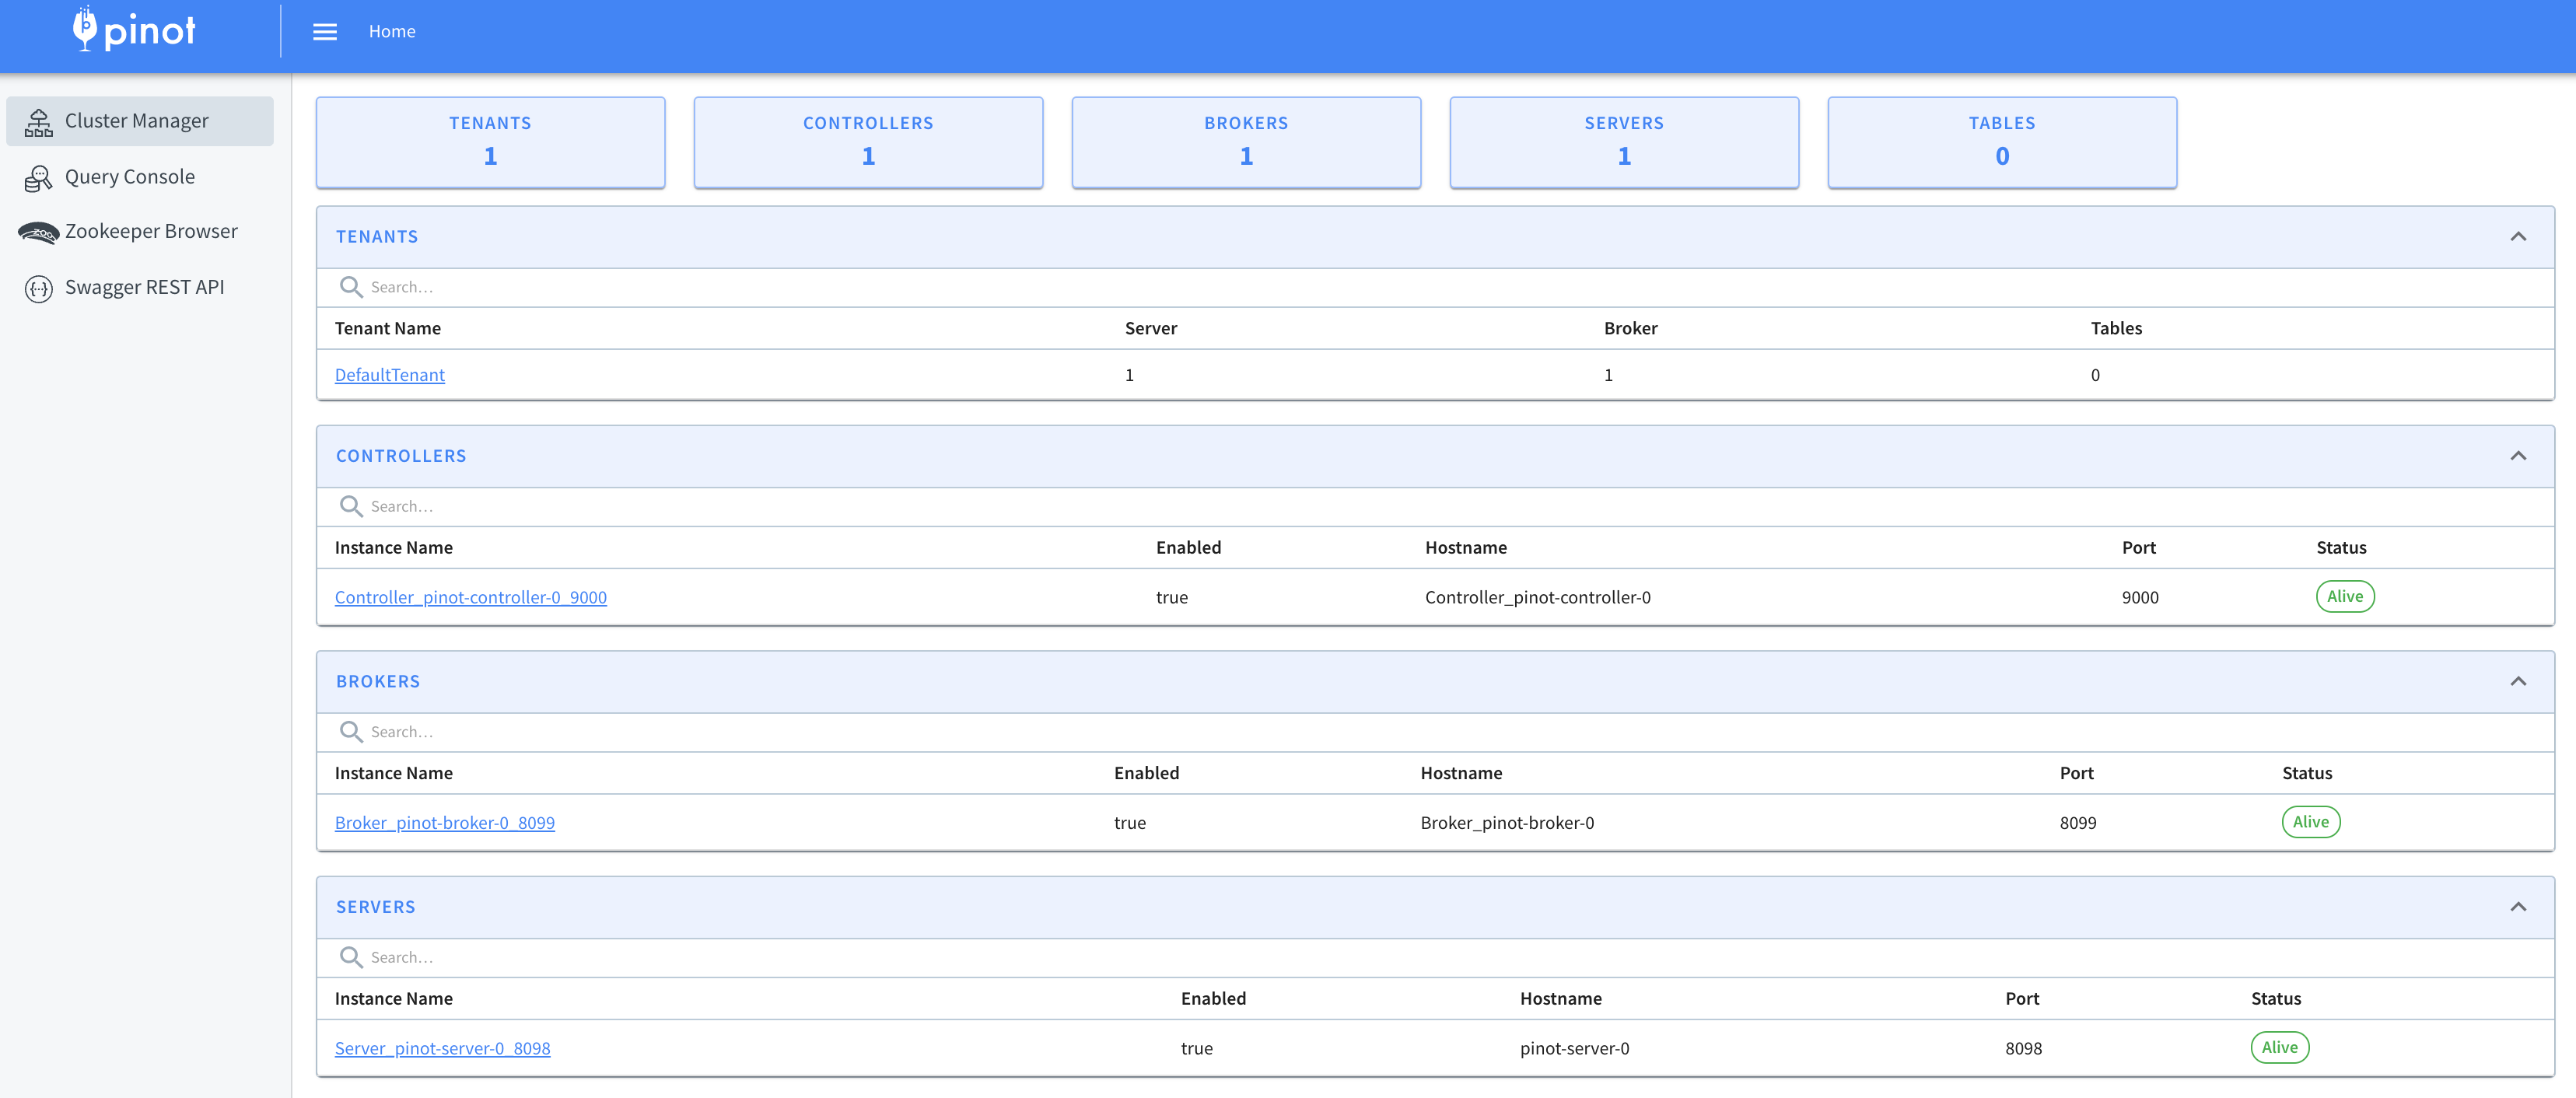Viewport: 2576px width, 1098px height.
Task: Open Controller_pinot-controller-0_9000 instance link
Action: [x=470, y=597]
